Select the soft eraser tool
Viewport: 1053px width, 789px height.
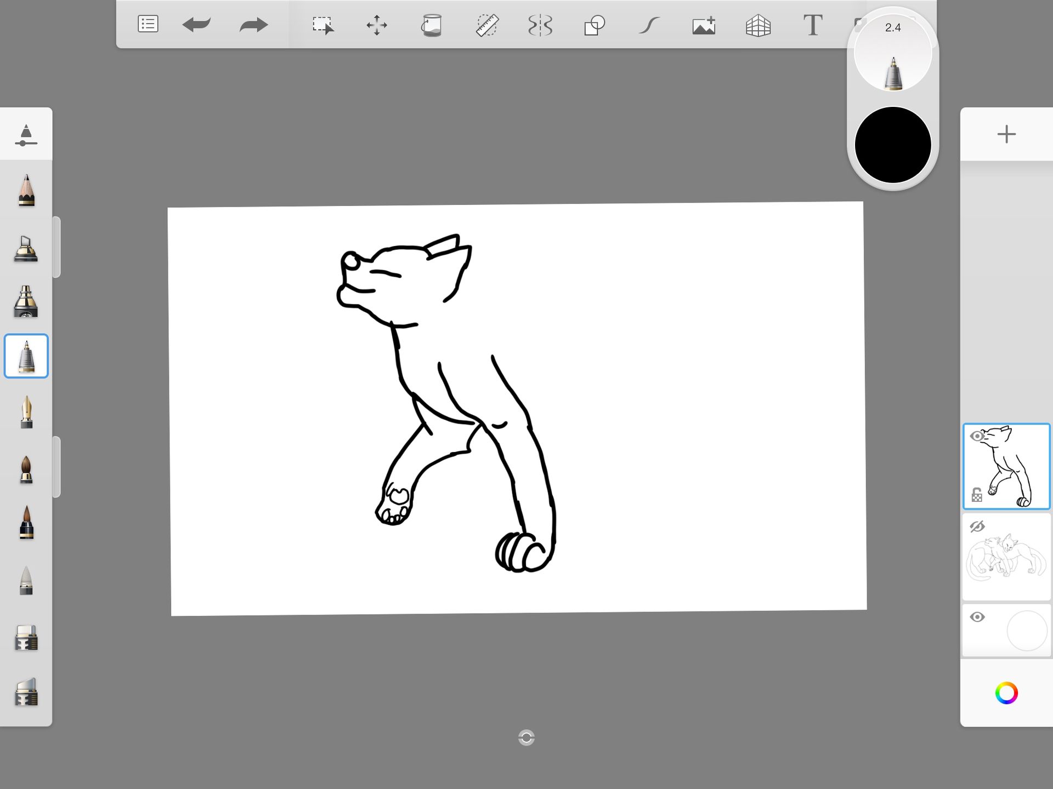26,691
